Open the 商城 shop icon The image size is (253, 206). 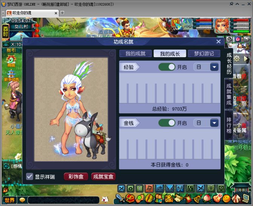[11, 61]
